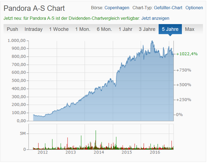Click the Pandora A-S Chart heading

tap(34, 8)
